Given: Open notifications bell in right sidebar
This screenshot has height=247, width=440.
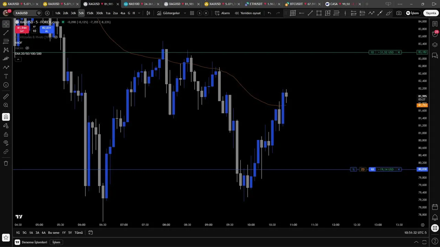Looking at the screenshot, I should coord(435,217).
